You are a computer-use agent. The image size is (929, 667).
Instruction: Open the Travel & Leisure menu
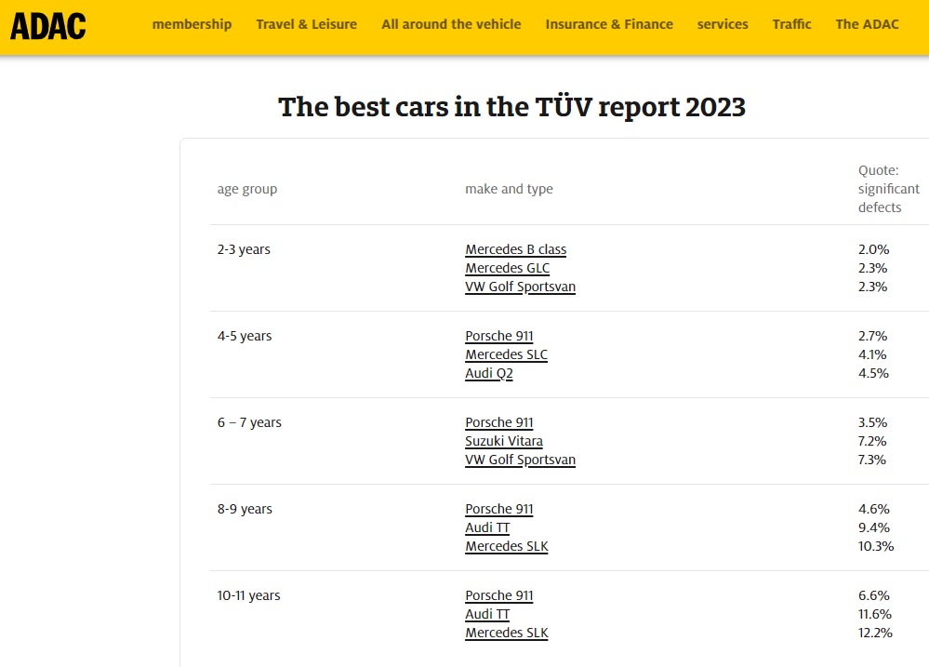click(306, 24)
